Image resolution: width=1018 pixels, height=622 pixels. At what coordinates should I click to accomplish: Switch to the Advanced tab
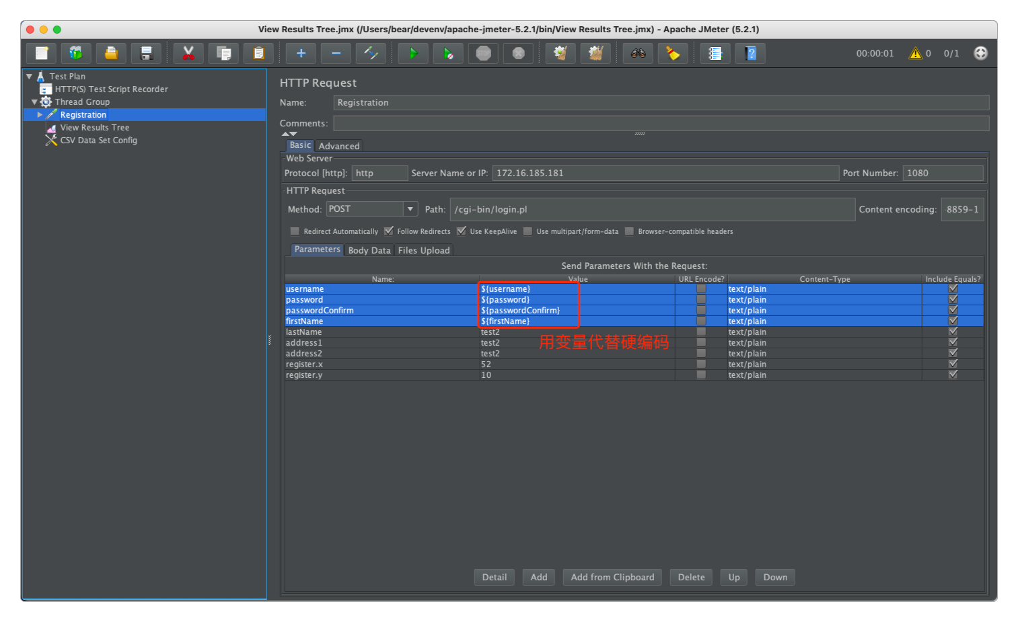click(339, 146)
